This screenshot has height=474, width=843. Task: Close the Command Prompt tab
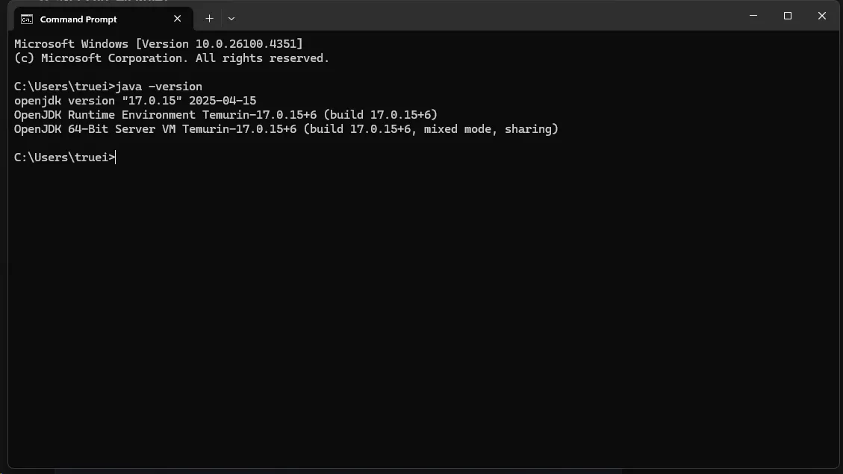(x=178, y=19)
